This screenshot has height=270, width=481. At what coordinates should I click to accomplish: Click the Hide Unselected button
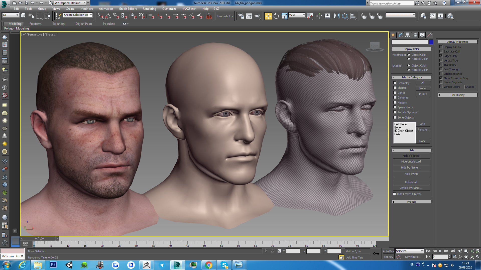click(411, 161)
